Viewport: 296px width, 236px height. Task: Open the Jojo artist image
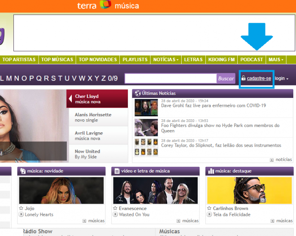61,190
